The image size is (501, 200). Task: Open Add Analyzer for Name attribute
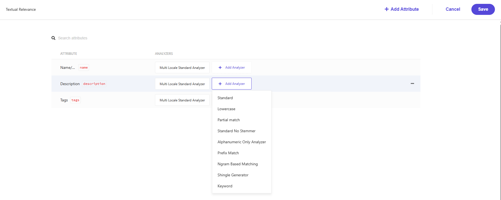(231, 67)
